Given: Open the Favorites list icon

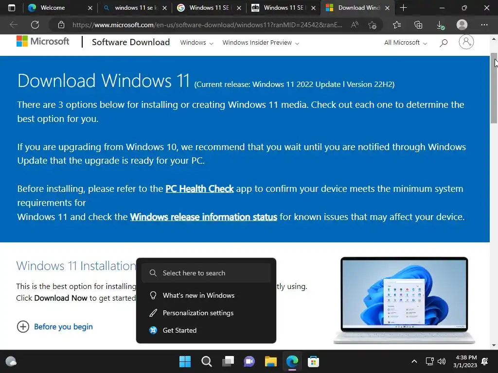Looking at the screenshot, I should (397, 25).
